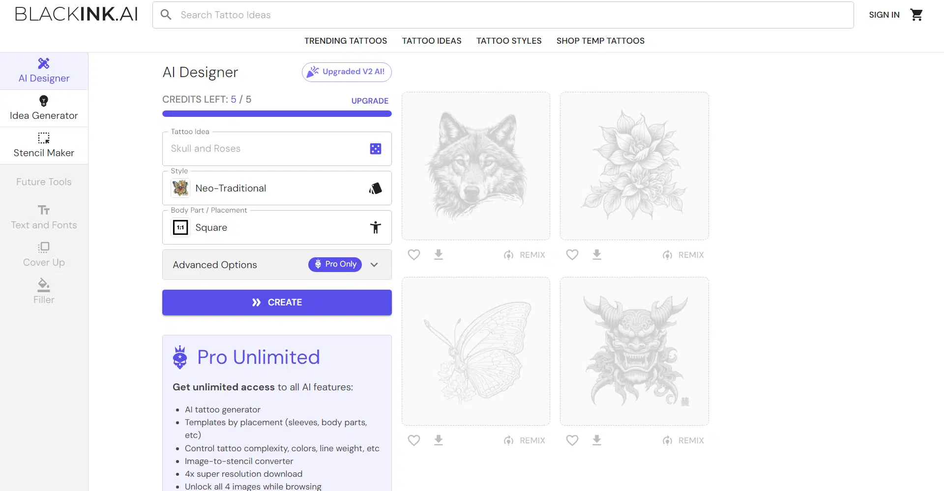Click the body figure icon in Placement field

pyautogui.click(x=375, y=227)
